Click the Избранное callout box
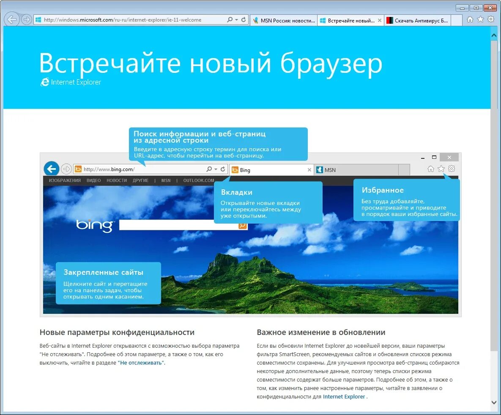501x415 pixels. tap(406, 200)
